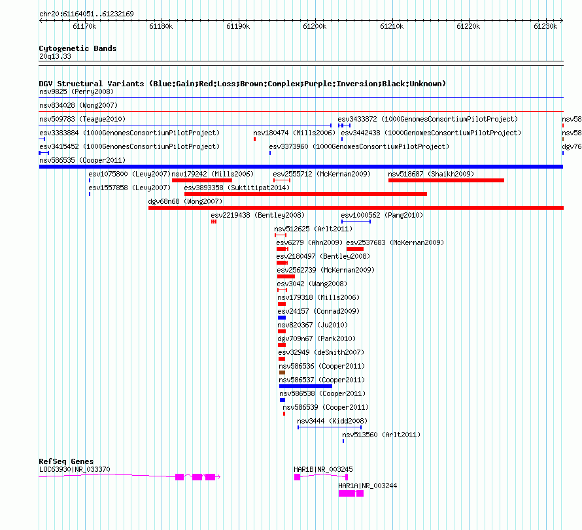Select the nsv586535 (Cooper2011) label

82,160
